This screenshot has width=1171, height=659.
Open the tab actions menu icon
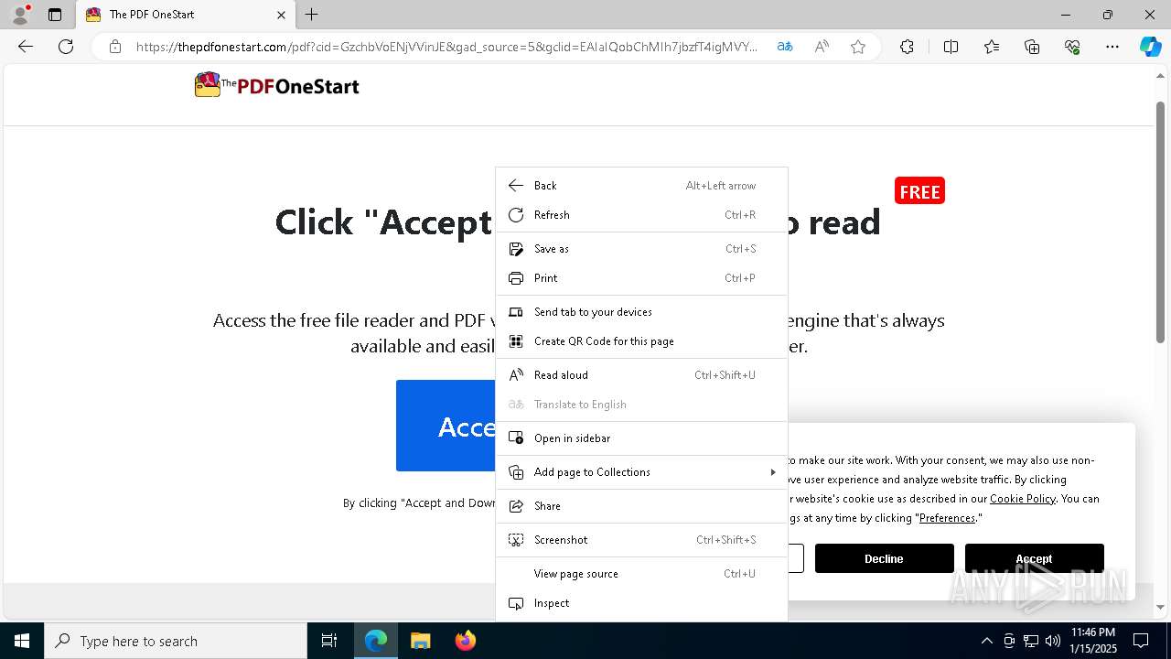point(55,15)
